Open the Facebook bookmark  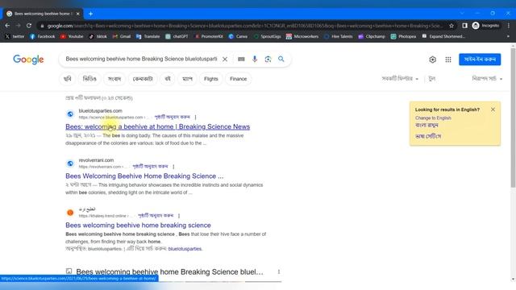coord(43,36)
